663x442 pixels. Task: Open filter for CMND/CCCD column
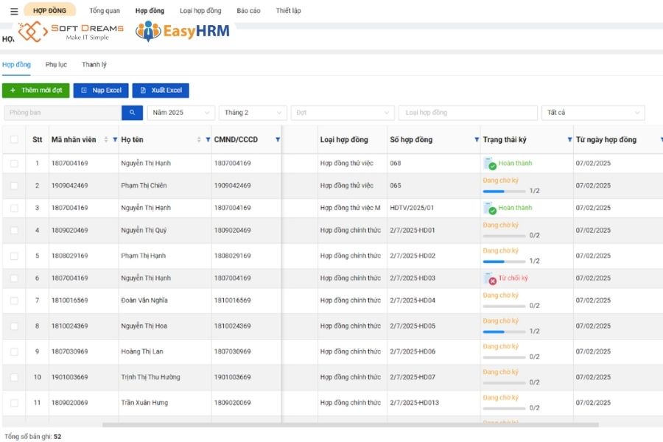[278, 139]
